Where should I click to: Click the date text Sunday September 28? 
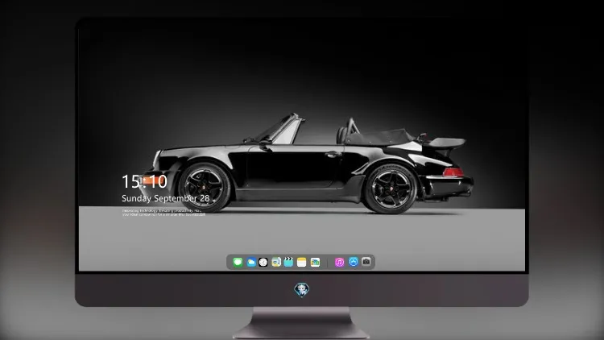click(166, 198)
